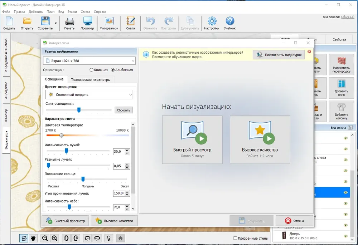Click the Печать printer icon
The image size is (358, 245).
69,23
